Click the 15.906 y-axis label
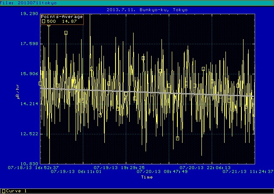 coord(28,74)
